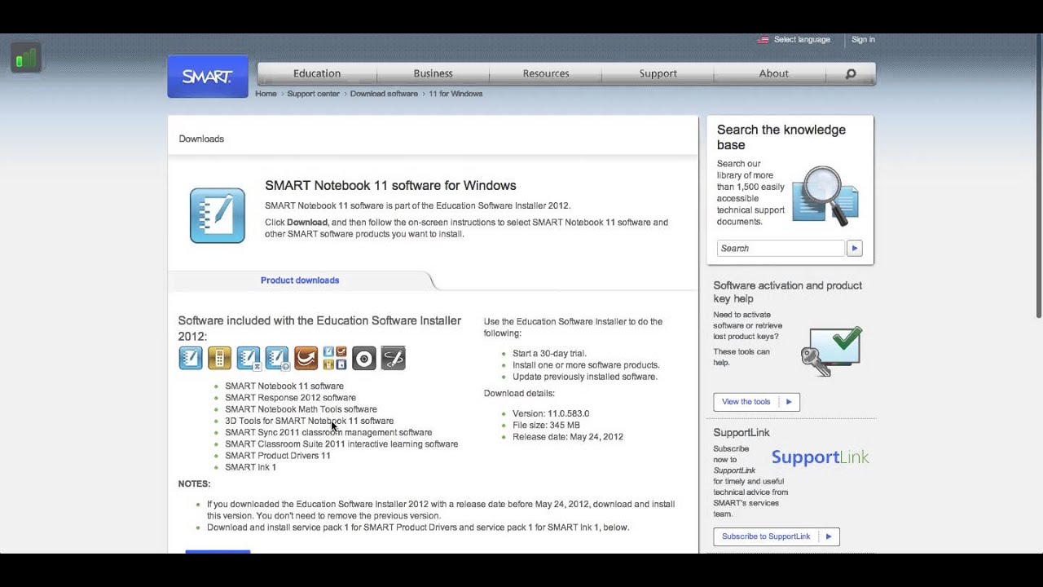The width and height of the screenshot is (1043, 587).
Task: Click Select language link
Action: pyautogui.click(x=802, y=39)
